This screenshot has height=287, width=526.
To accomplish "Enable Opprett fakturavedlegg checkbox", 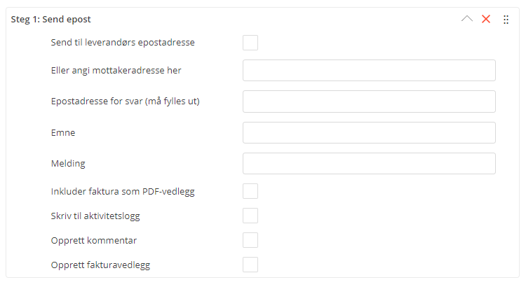I will coord(250,265).
